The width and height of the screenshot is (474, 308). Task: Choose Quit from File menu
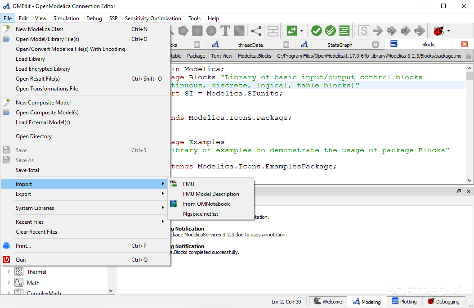pyautogui.click(x=85, y=259)
